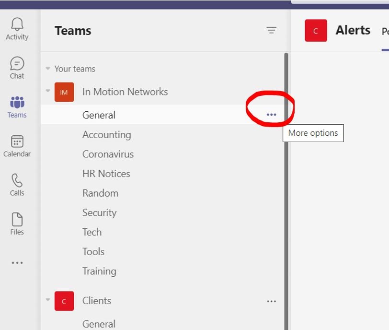Click the filter icon beside Teams heading
The image size is (389, 330).
click(x=272, y=30)
